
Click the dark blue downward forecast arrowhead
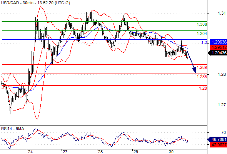(195, 70)
